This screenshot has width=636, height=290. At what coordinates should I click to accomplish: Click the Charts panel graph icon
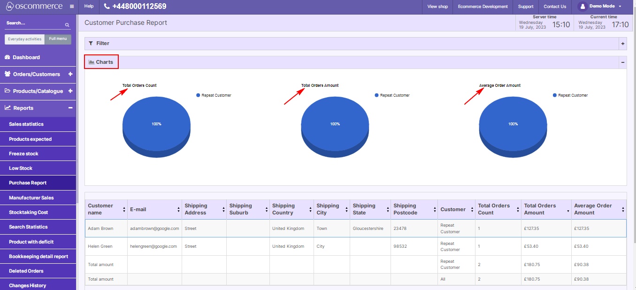[92, 62]
